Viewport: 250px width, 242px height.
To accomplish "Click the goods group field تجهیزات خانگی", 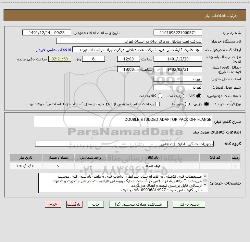I will (124, 144).
